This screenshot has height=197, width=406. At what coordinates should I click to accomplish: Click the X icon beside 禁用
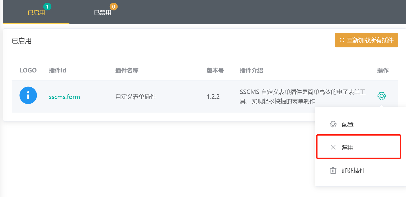coord(333,147)
